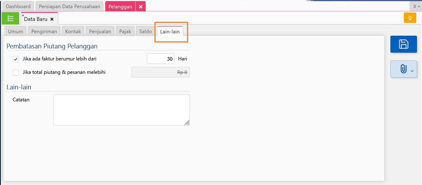Image resolution: width=422 pixels, height=185 pixels.
Task: Select the Penjualan tab
Action: point(100,31)
